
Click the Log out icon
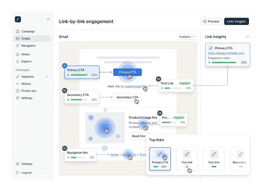(x=18, y=173)
